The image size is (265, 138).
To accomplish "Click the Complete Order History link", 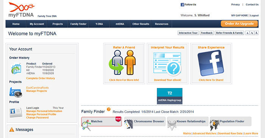I will pyautogui.click(x=41, y=78).
